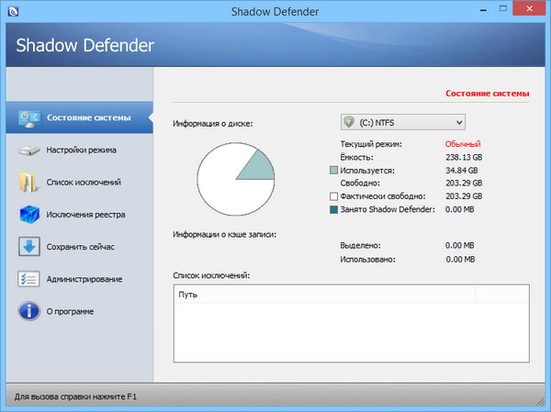Viewport: 551px width, 412px height.
Task: Click the drive icon beside Настройки режима
Action: point(29,150)
